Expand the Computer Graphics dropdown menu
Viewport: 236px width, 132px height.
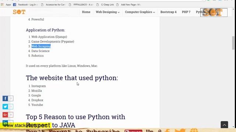point(140,12)
